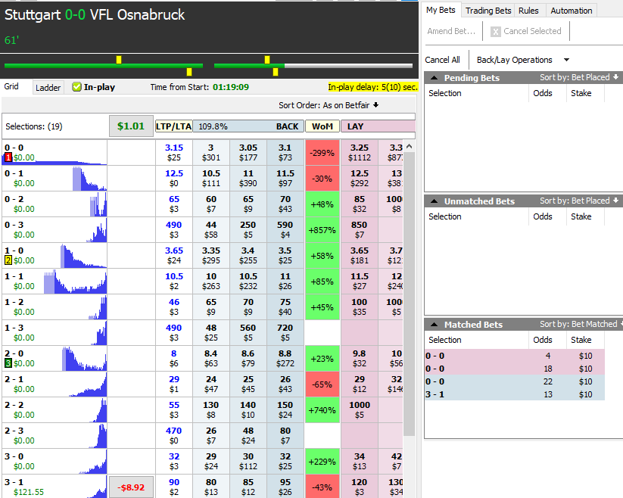This screenshot has height=498, width=623.
Task: Click the first-half progress bar lower yellow marker
Action: click(x=189, y=71)
